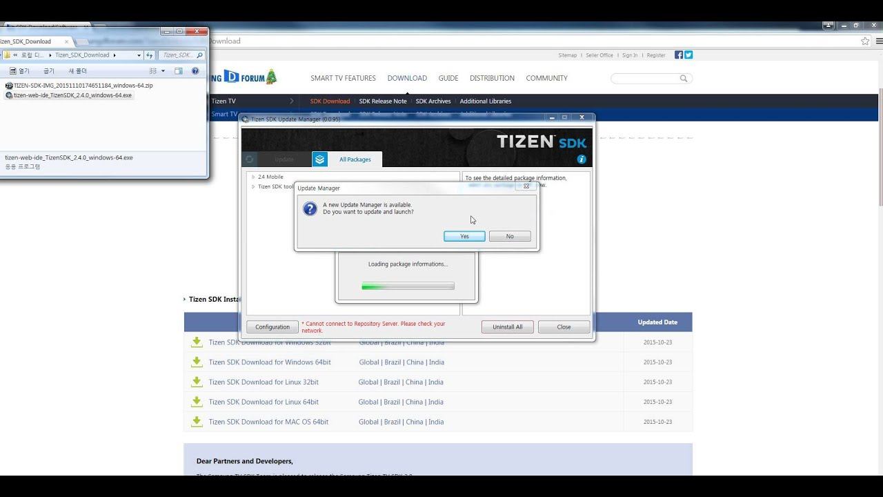The height and width of the screenshot is (497, 883).
Task: Open the Tizen SDK Download for MAC OS 64bit link
Action: point(268,422)
